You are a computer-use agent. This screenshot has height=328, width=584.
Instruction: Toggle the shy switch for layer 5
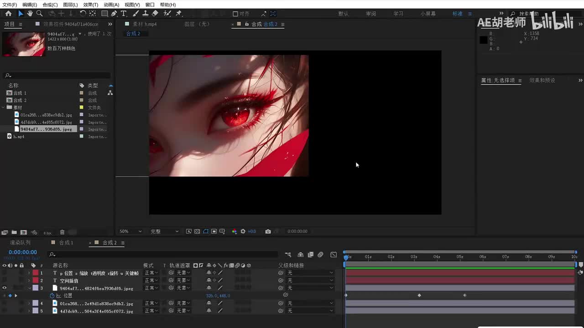[x=209, y=311]
